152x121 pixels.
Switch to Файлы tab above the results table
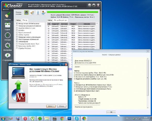[x=50, y=20]
